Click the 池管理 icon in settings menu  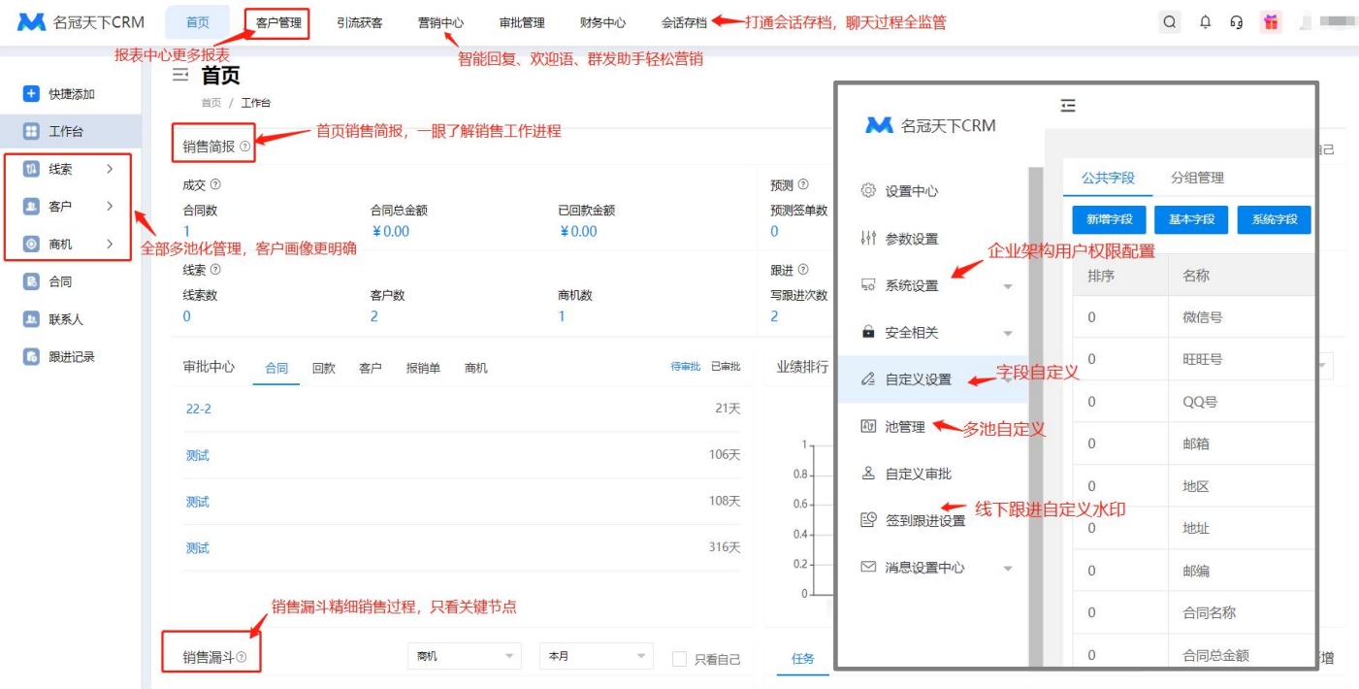tap(869, 426)
